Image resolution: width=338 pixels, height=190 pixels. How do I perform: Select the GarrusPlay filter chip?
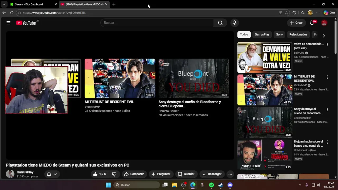pyautogui.click(x=262, y=35)
